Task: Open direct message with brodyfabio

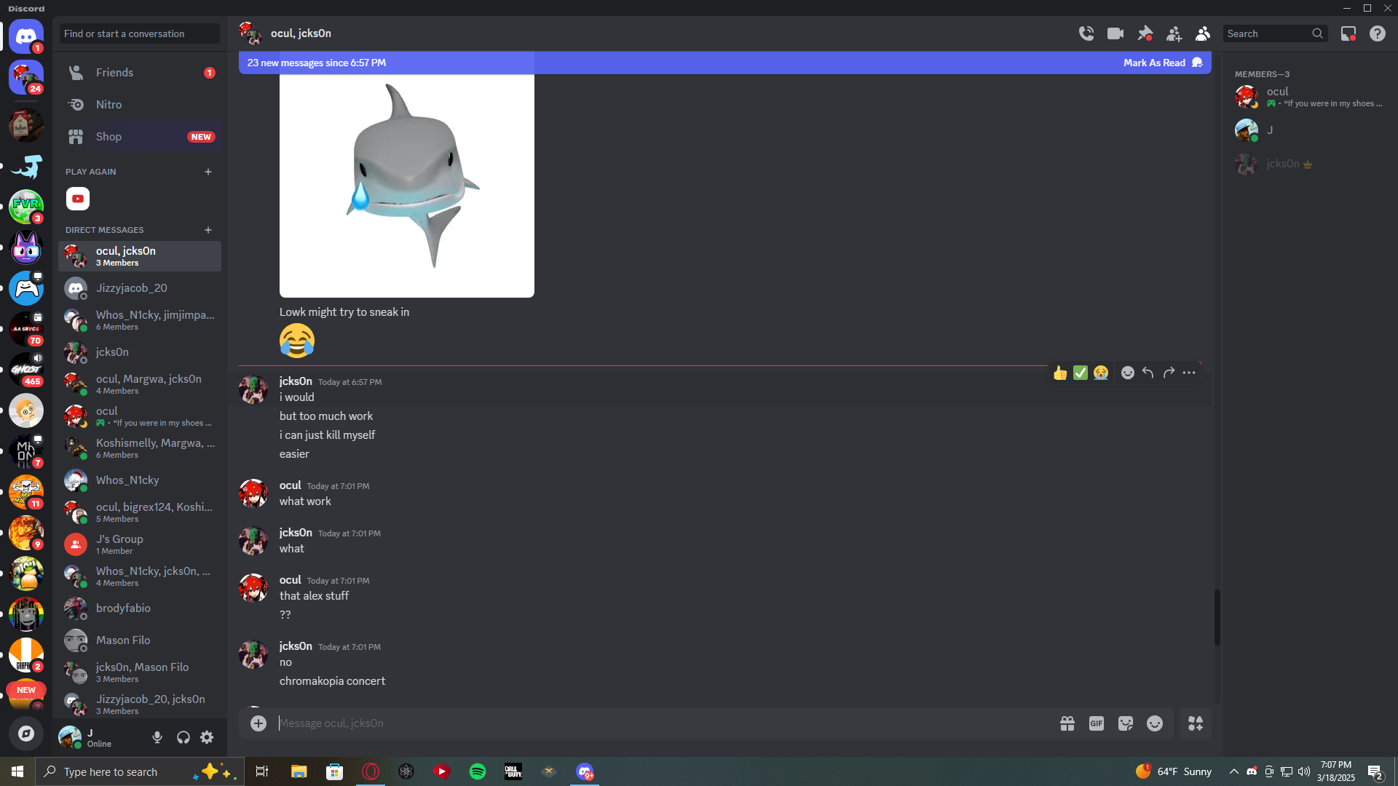Action: [x=140, y=608]
